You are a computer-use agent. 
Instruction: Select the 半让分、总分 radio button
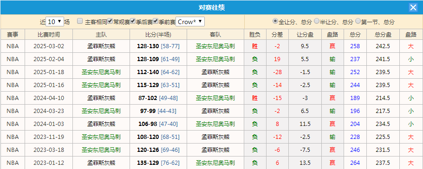coord(317,21)
